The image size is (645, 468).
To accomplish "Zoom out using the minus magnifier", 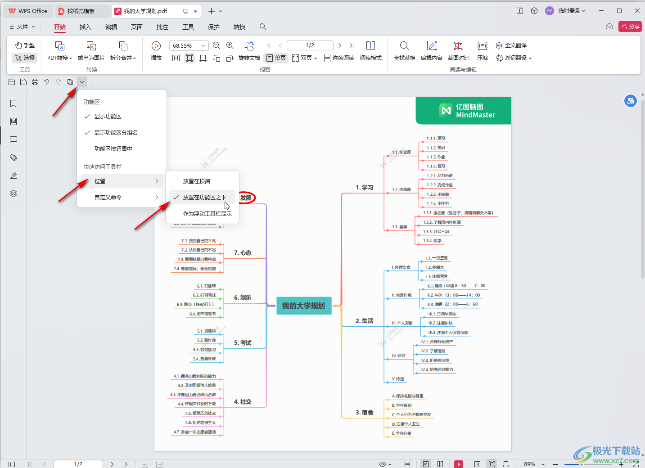I will tap(217, 45).
